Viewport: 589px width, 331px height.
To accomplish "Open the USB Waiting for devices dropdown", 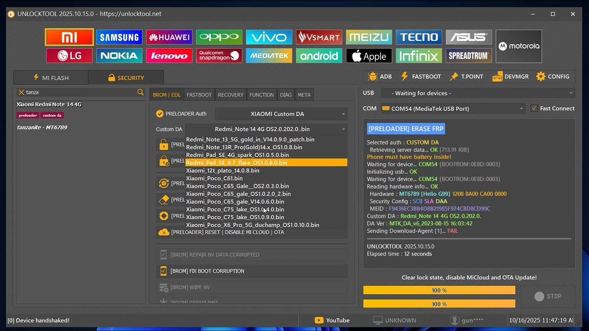I will coord(478,93).
